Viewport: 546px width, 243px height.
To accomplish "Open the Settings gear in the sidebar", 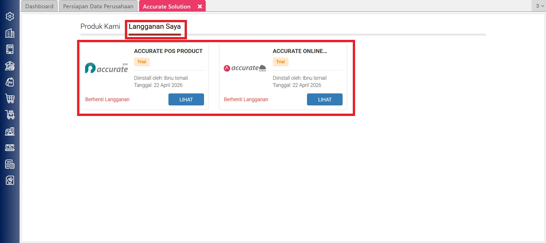I will pos(10,17).
